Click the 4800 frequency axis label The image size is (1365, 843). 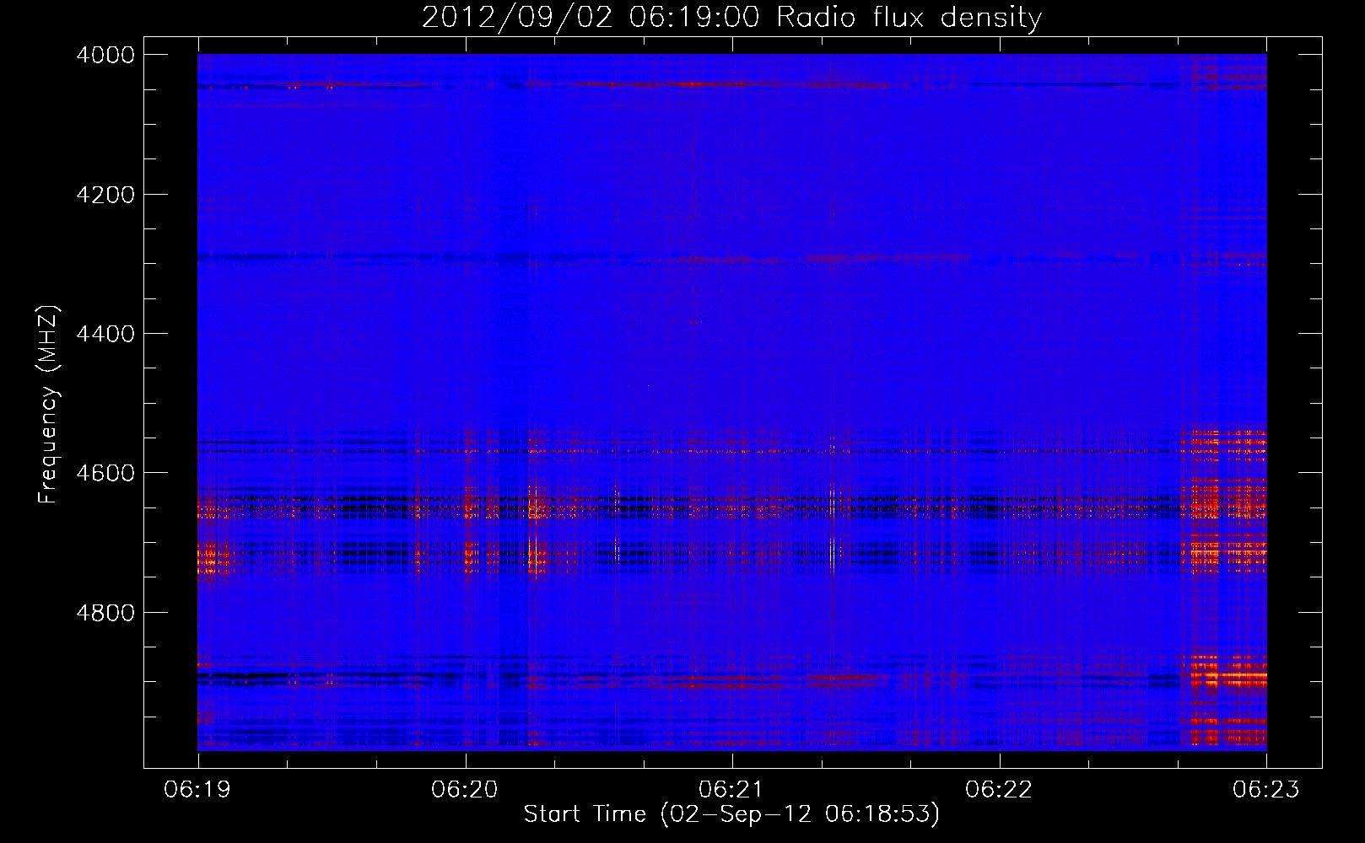pyautogui.click(x=105, y=613)
